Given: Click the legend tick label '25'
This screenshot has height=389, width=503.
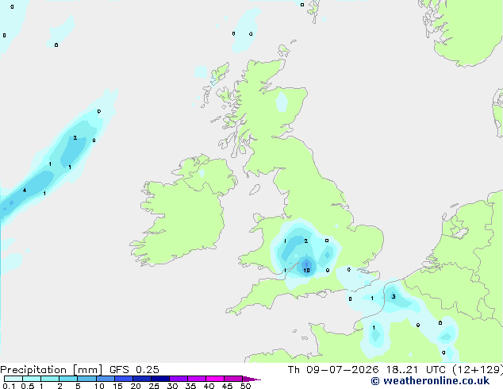Looking at the screenshot, I should coord(154,386).
